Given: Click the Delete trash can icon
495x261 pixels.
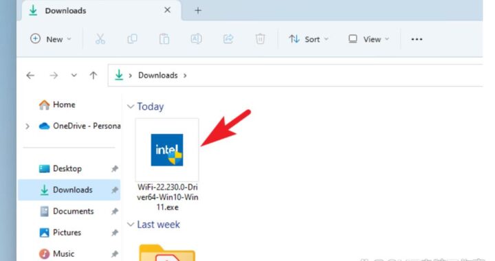Looking at the screenshot, I should (x=260, y=39).
